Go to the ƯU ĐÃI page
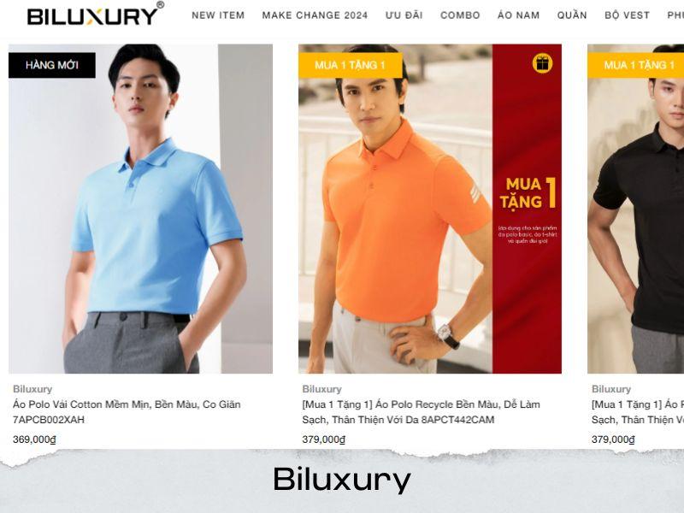 (x=404, y=15)
